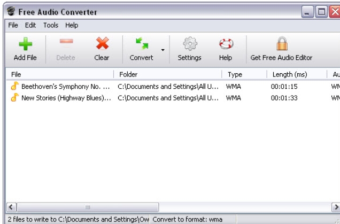Click the horizontal scrollbar right arrow

click(x=336, y=207)
